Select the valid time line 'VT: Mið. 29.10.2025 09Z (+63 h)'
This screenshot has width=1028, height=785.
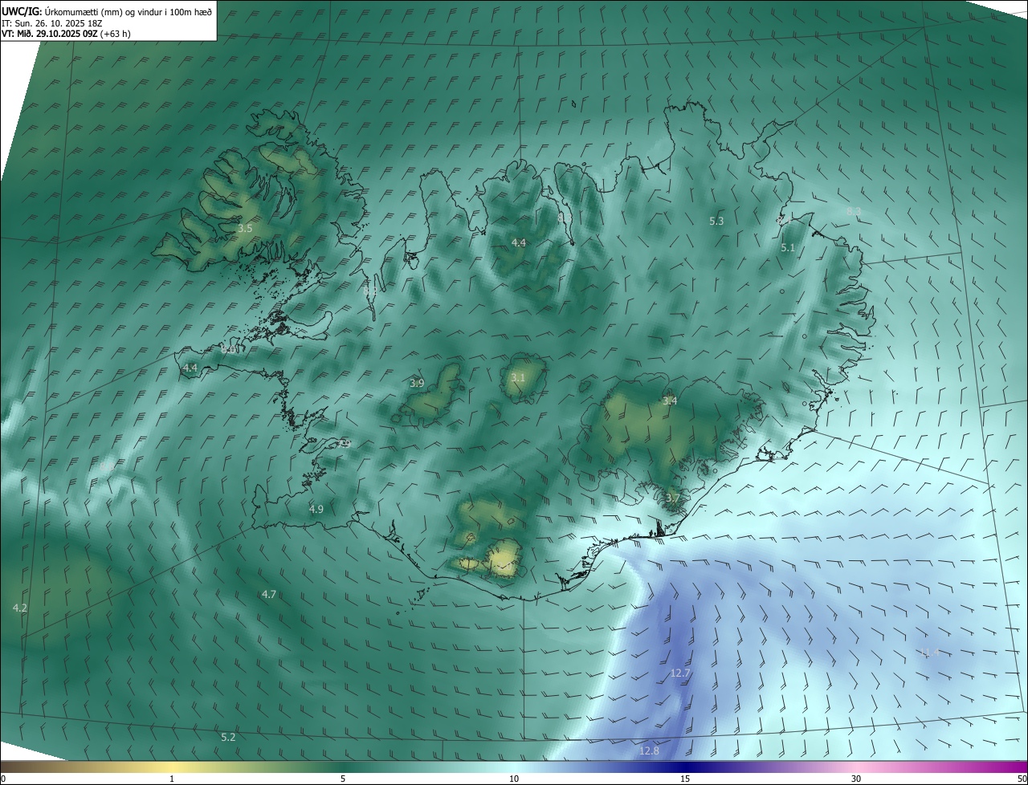66,34
